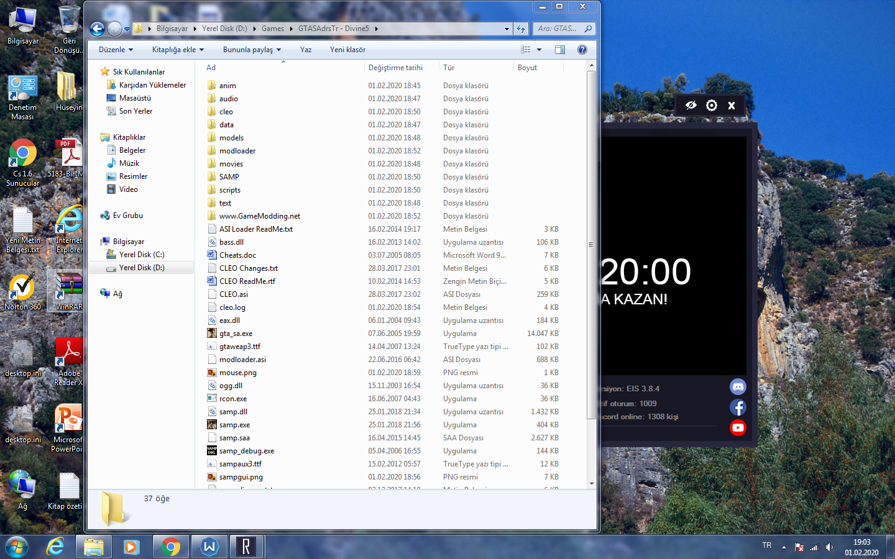Open WinRAR desktop shortcut
895x559 pixels.
click(68, 291)
